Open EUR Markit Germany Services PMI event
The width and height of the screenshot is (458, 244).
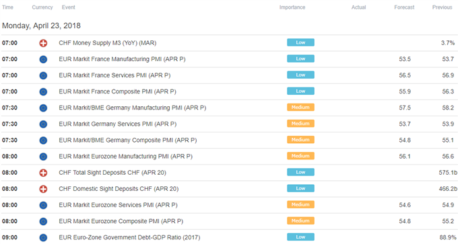pos(118,124)
